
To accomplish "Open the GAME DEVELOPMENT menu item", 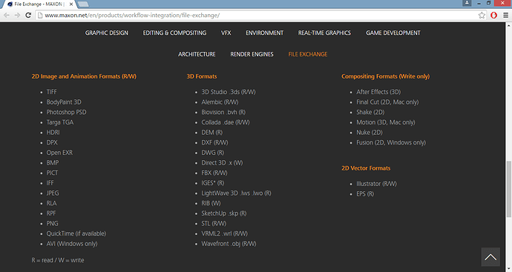I will (393, 33).
